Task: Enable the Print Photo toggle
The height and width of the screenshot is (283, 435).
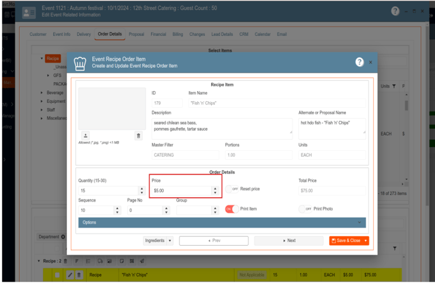Action: coord(305,209)
